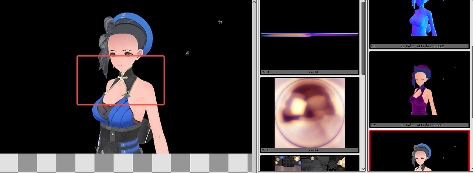This screenshot has width=473, height=173.
Task: Click the 'FB1' slot label
Action: click(x=373, y=46)
